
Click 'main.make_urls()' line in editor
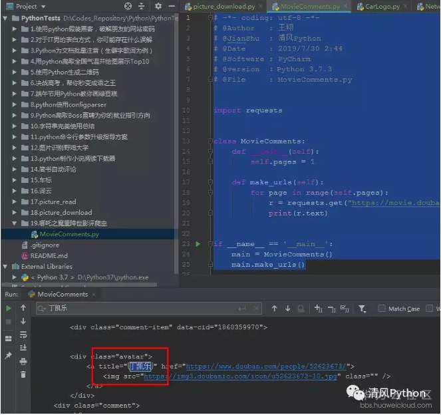click(268, 265)
